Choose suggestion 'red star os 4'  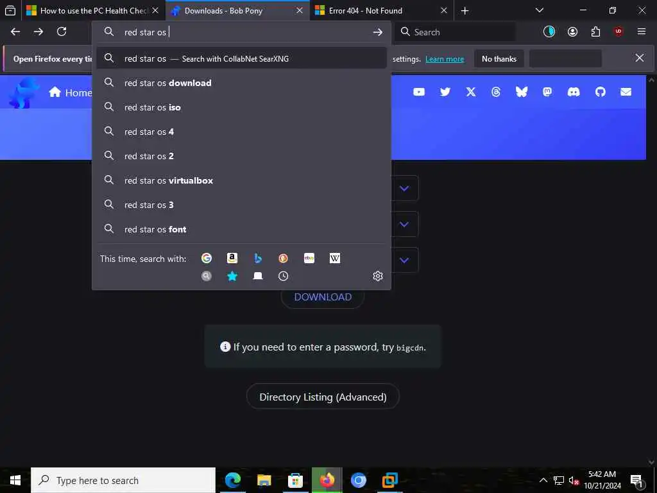(x=241, y=132)
